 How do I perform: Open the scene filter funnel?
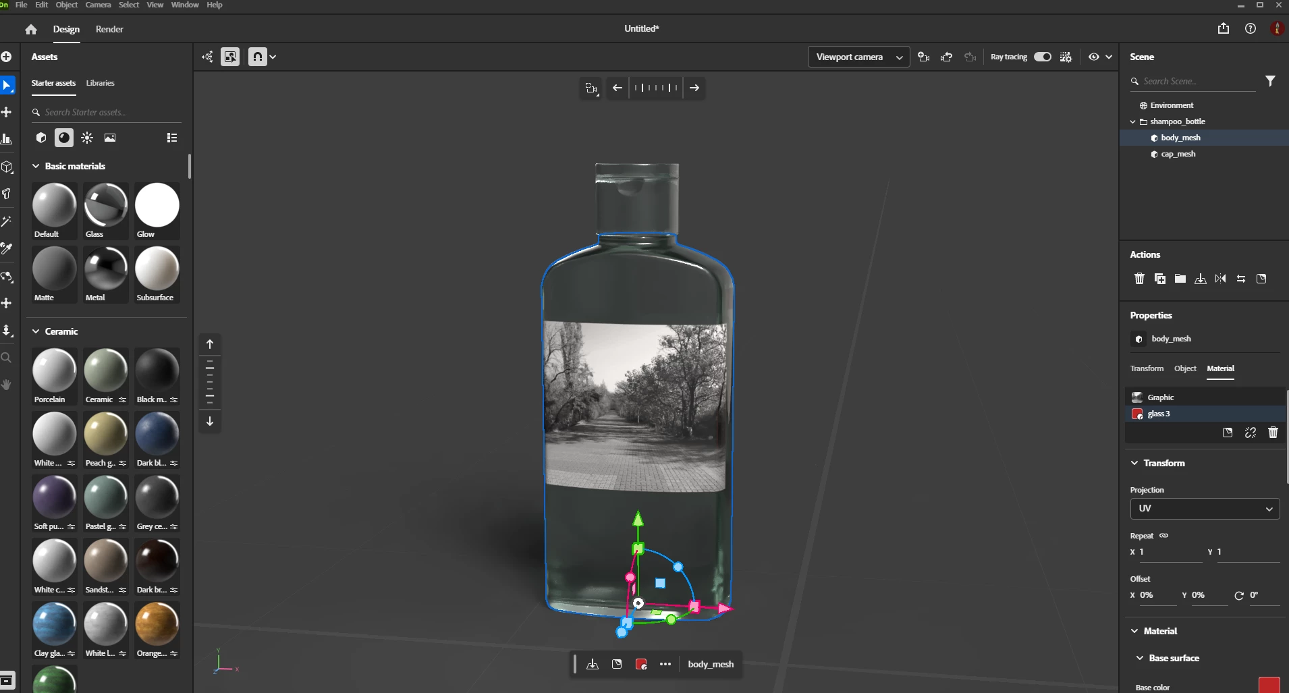(x=1270, y=81)
